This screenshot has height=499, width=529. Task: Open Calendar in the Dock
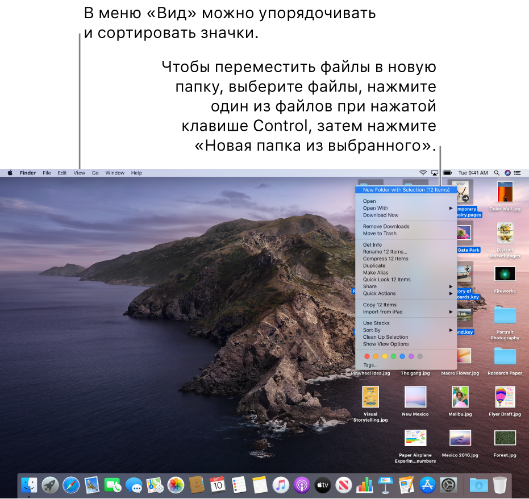[218, 485]
